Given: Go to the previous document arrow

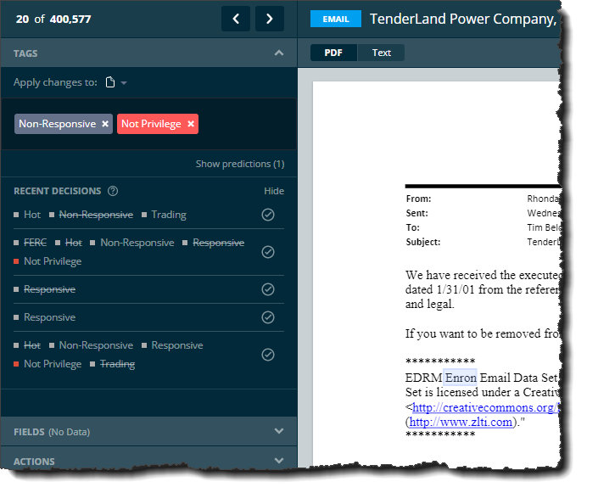Looking at the screenshot, I should click(x=236, y=19).
